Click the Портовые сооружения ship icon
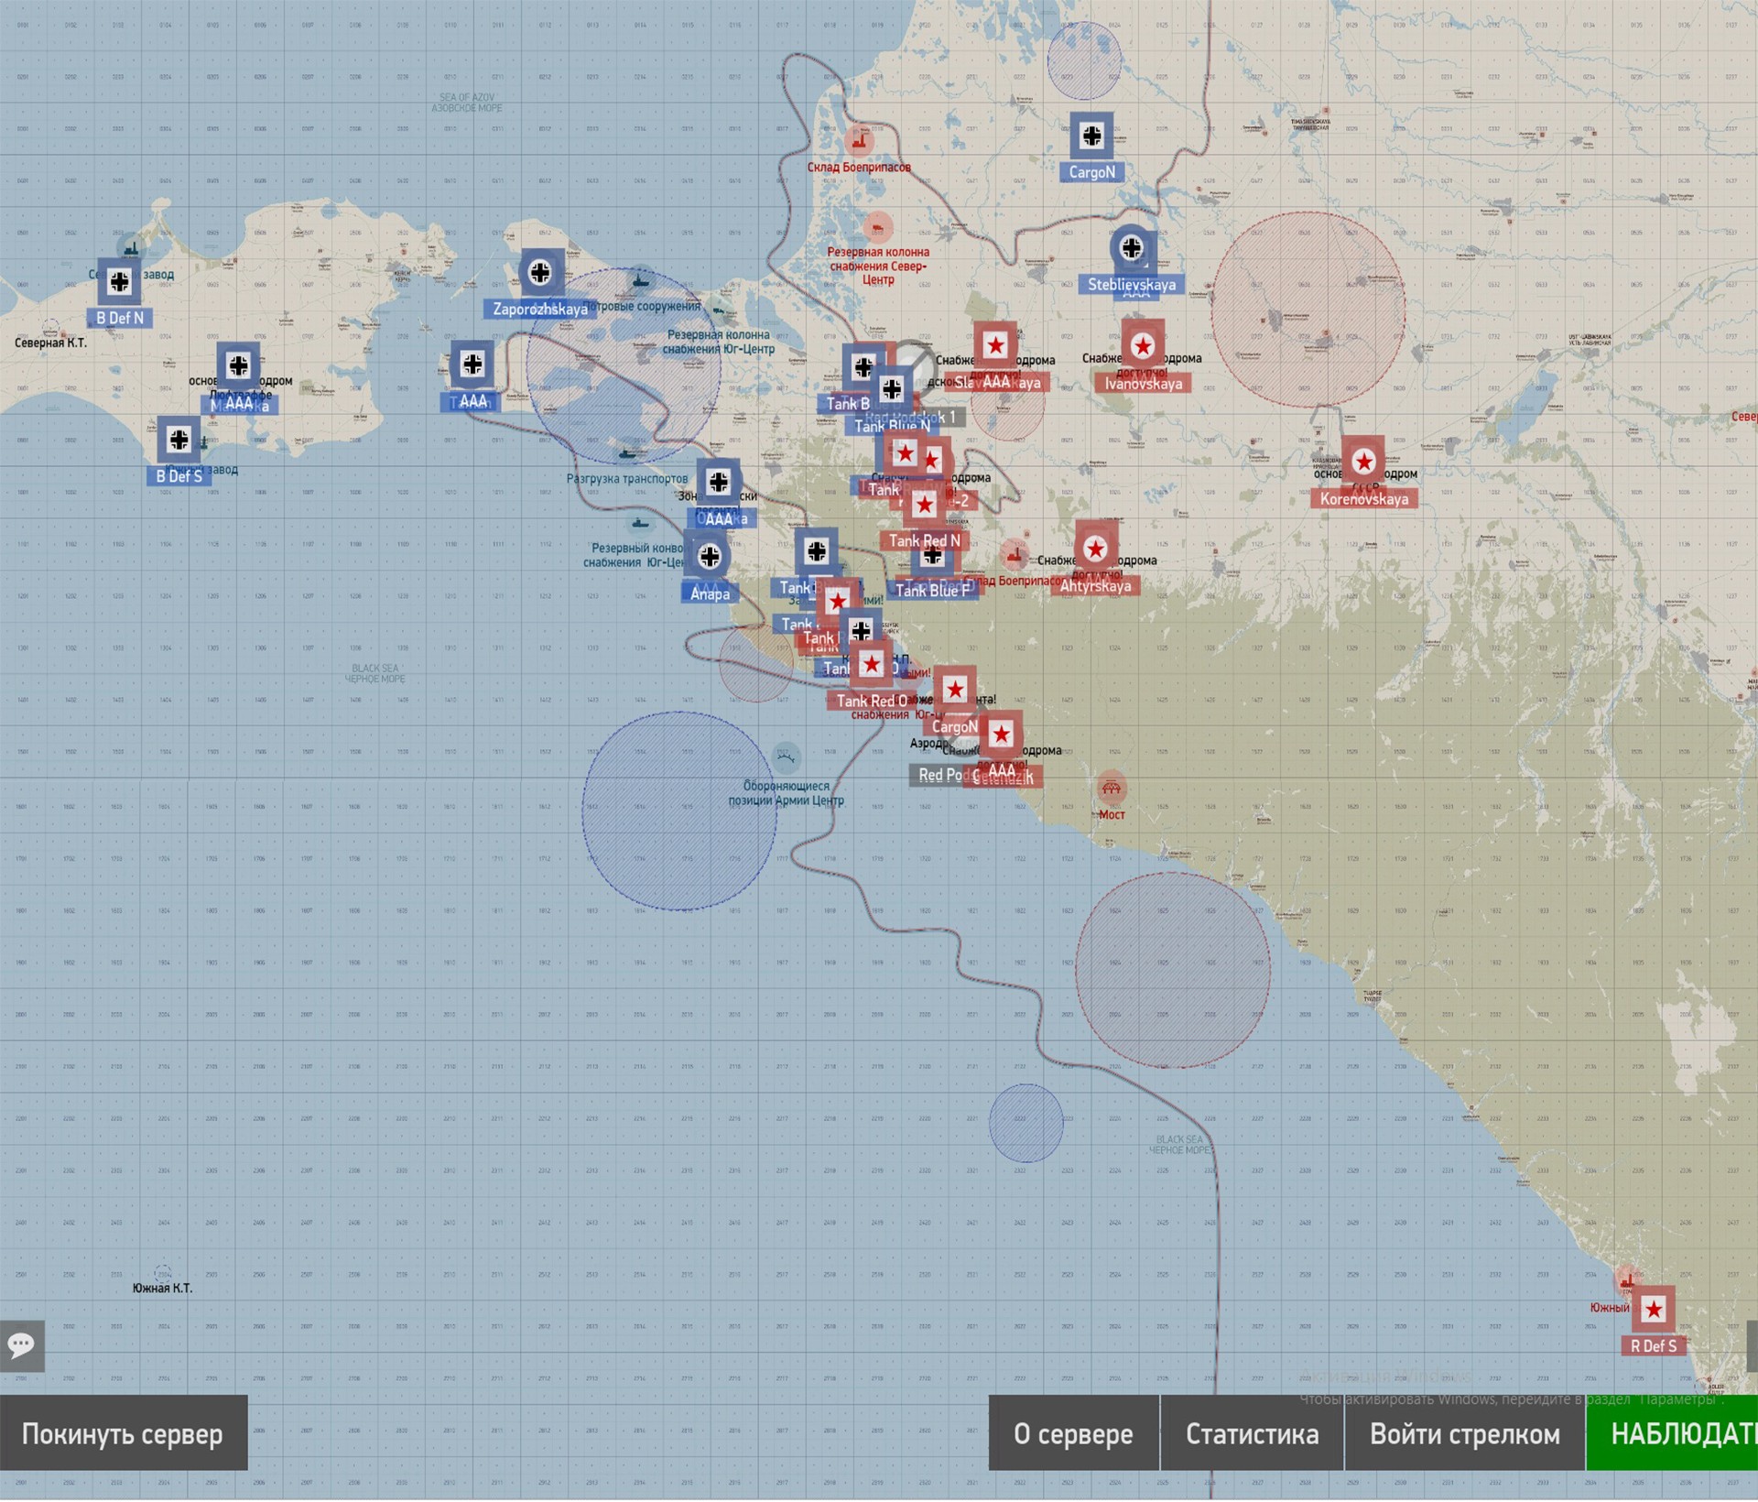 (x=641, y=279)
